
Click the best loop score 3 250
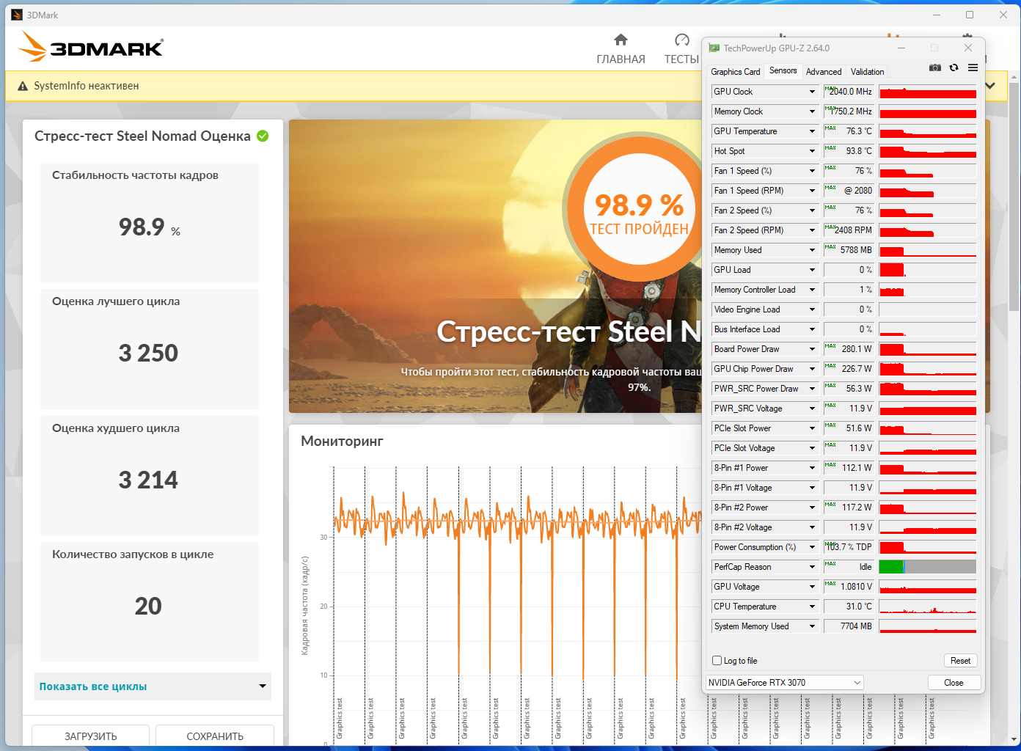click(x=148, y=353)
